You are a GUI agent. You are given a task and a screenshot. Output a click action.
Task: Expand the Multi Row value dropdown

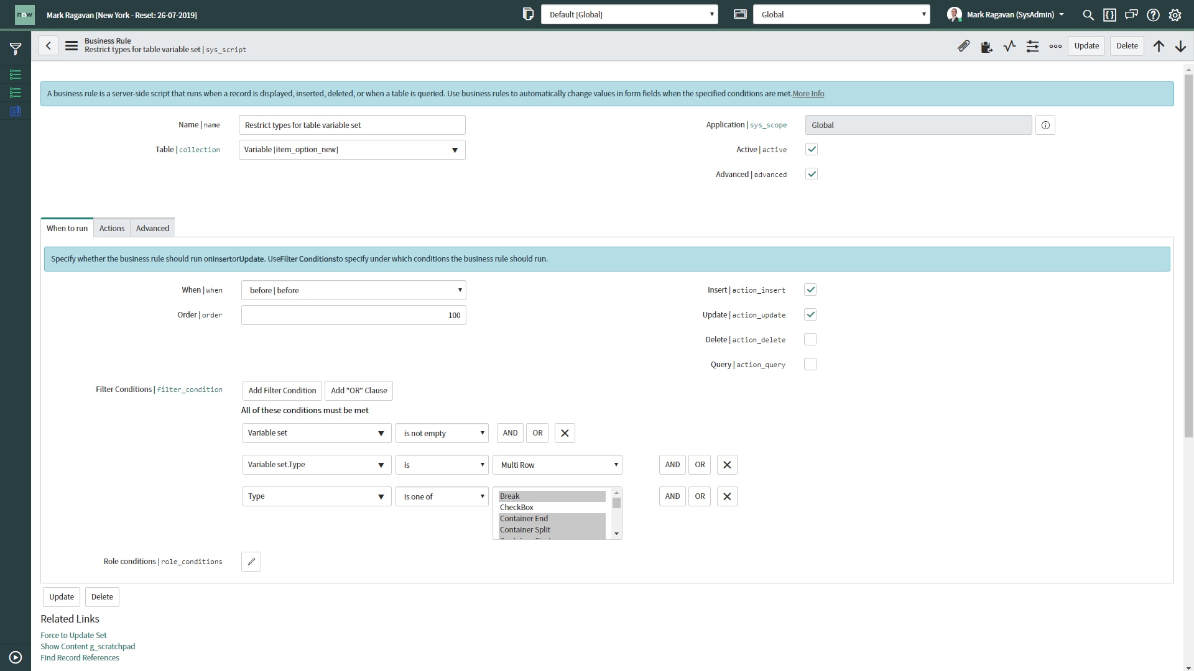click(x=557, y=464)
